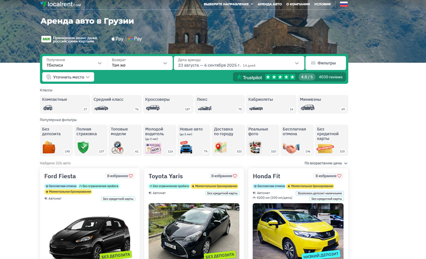Toggle the Доставка по городу filter

click(x=228, y=140)
